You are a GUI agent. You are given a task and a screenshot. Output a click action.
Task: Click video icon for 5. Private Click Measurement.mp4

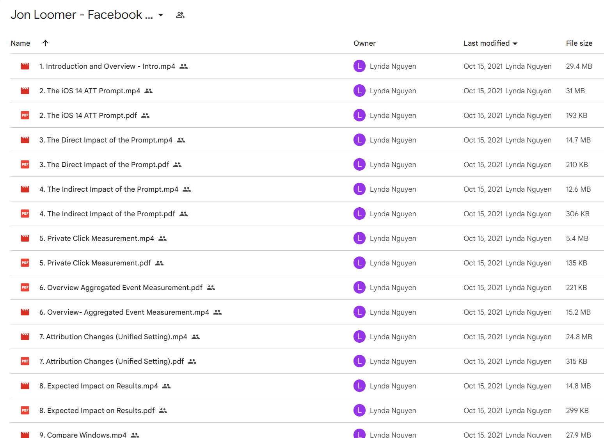[x=25, y=239]
